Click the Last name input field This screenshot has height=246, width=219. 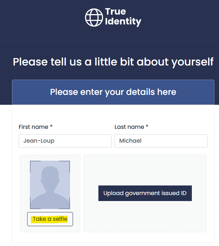tap(161, 141)
